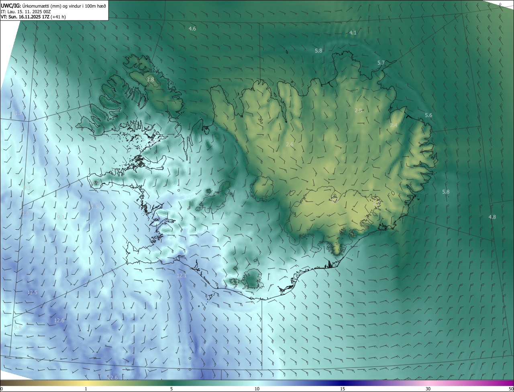Click the title line 'Úrkomumætti (mm) og vindur í 100m hæð'
Viewport: 514px width, 392px height.
(64, 6)
